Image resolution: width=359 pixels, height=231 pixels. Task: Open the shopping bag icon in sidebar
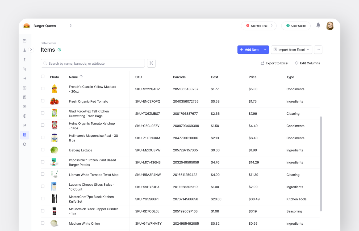24,41
